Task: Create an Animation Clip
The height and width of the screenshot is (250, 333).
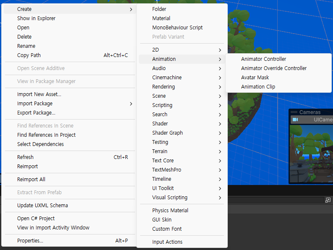Action: [278, 87]
